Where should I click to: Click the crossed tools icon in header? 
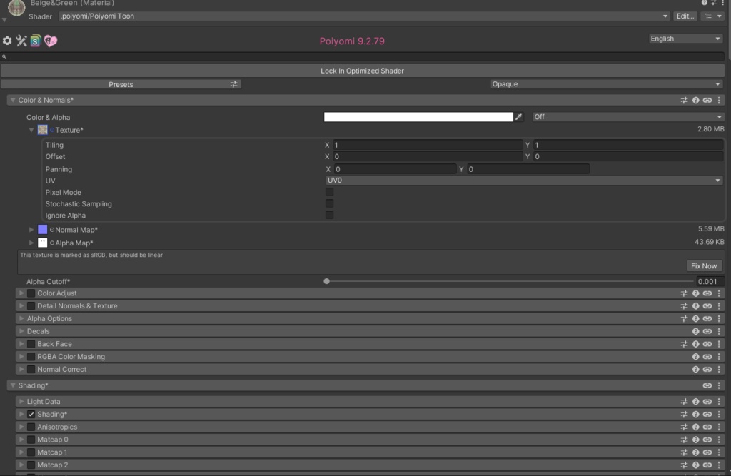pyautogui.click(x=21, y=41)
